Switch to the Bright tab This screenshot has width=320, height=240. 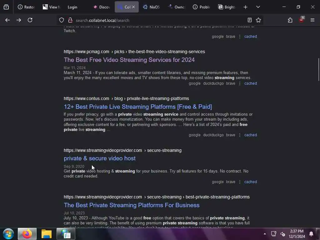(x=227, y=7)
